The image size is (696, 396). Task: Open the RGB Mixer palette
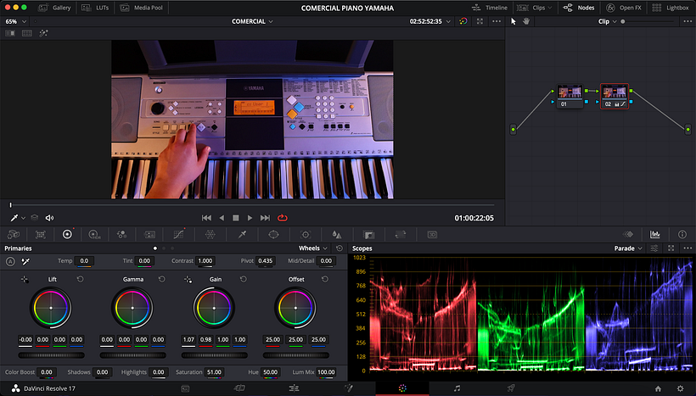[x=121, y=235]
